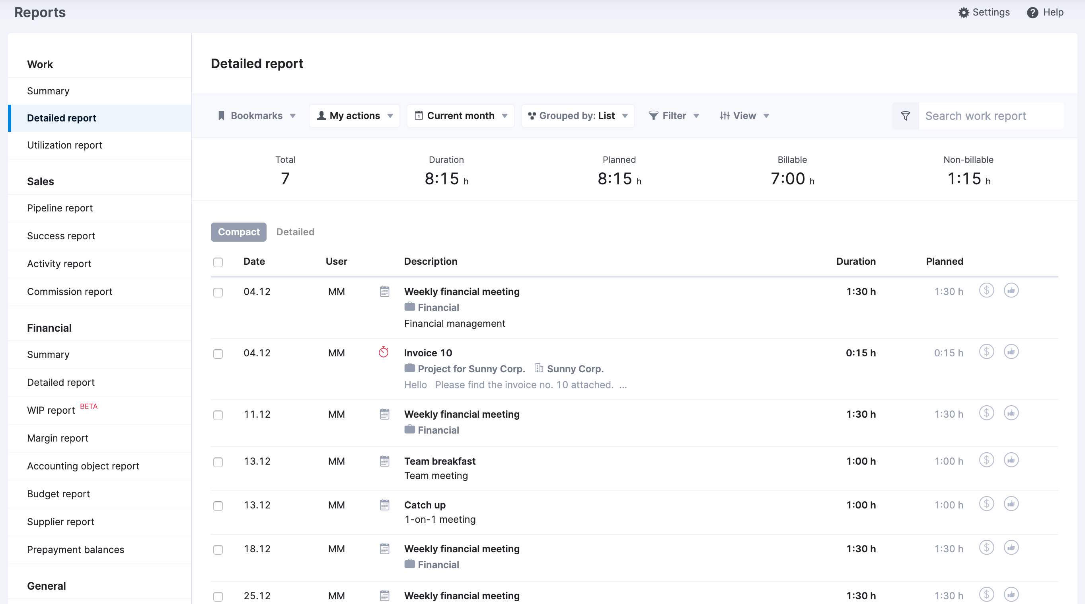This screenshot has height=604, width=1085.
Task: Click the stopwatch icon on Invoice 10 row
Action: [384, 352]
